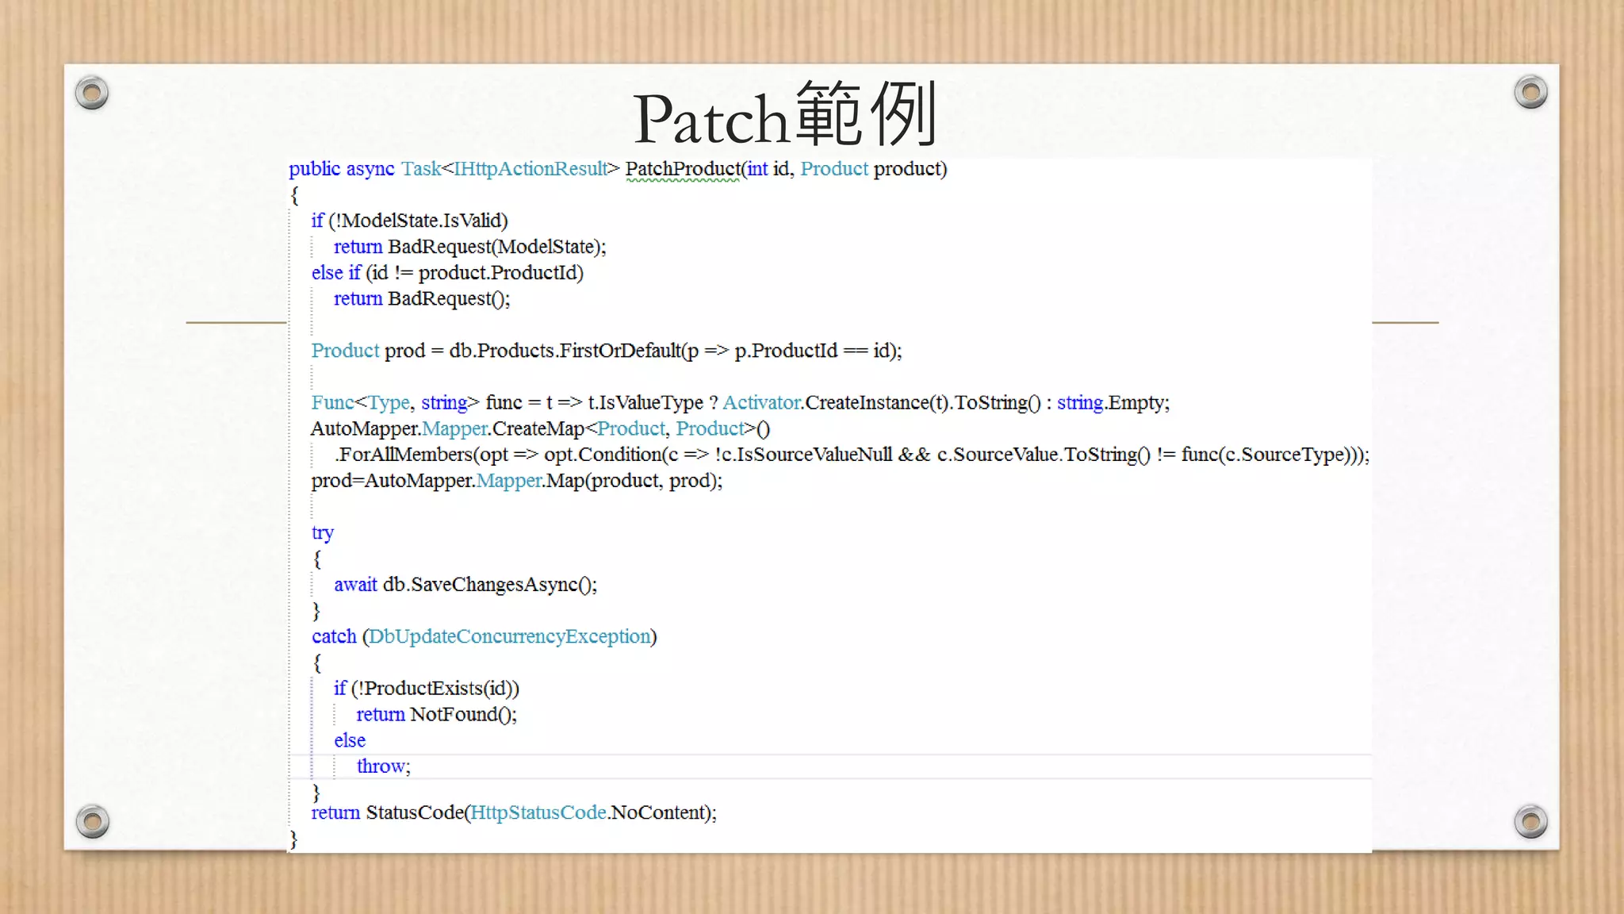The width and height of the screenshot is (1624, 914).
Task: Click the HttpStatusCode type in return
Action: pyautogui.click(x=538, y=812)
